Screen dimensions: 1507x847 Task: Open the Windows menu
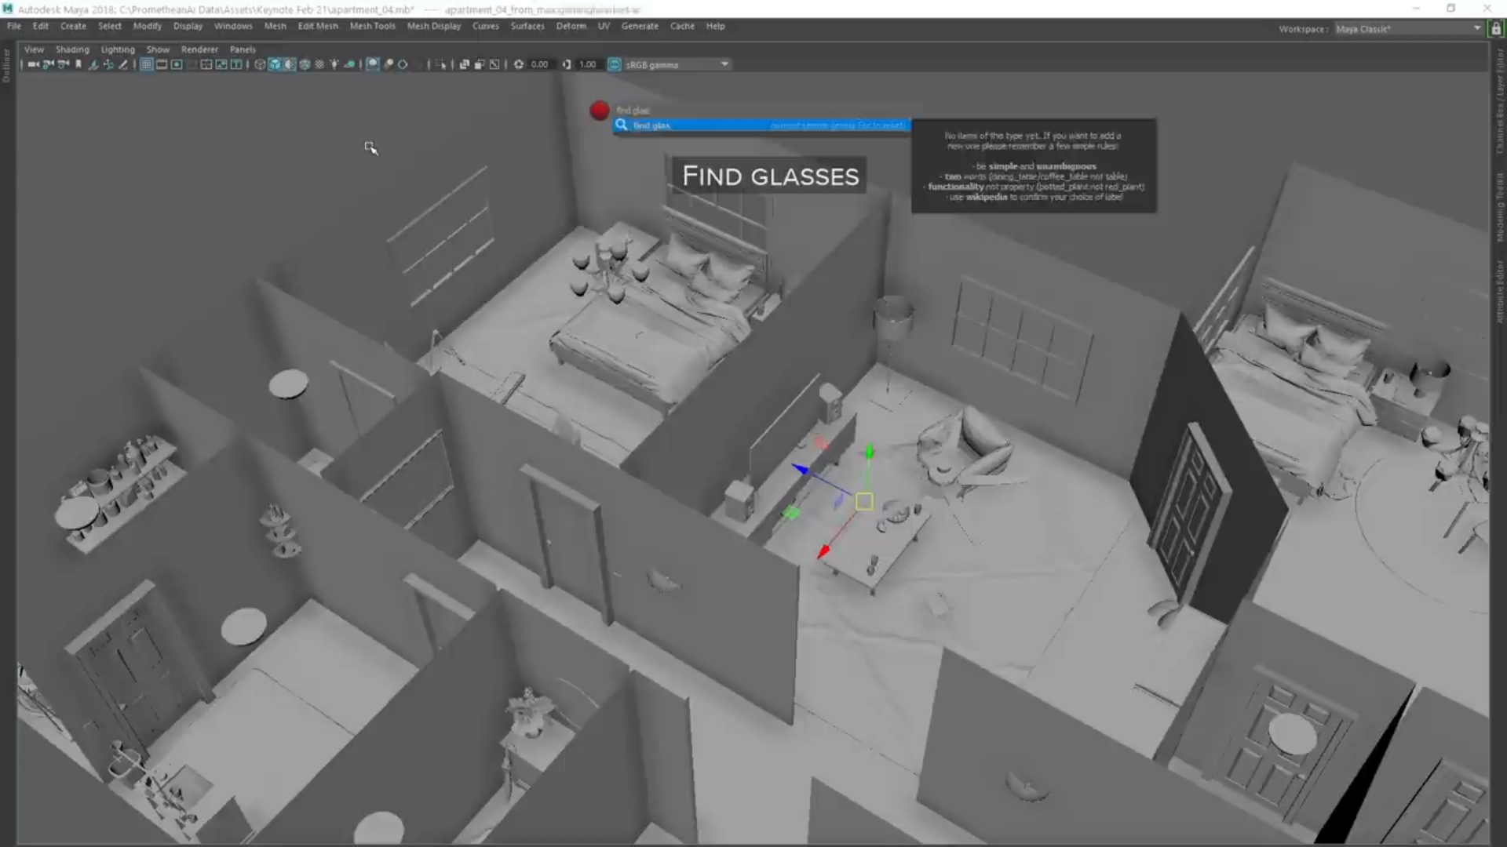(x=233, y=26)
